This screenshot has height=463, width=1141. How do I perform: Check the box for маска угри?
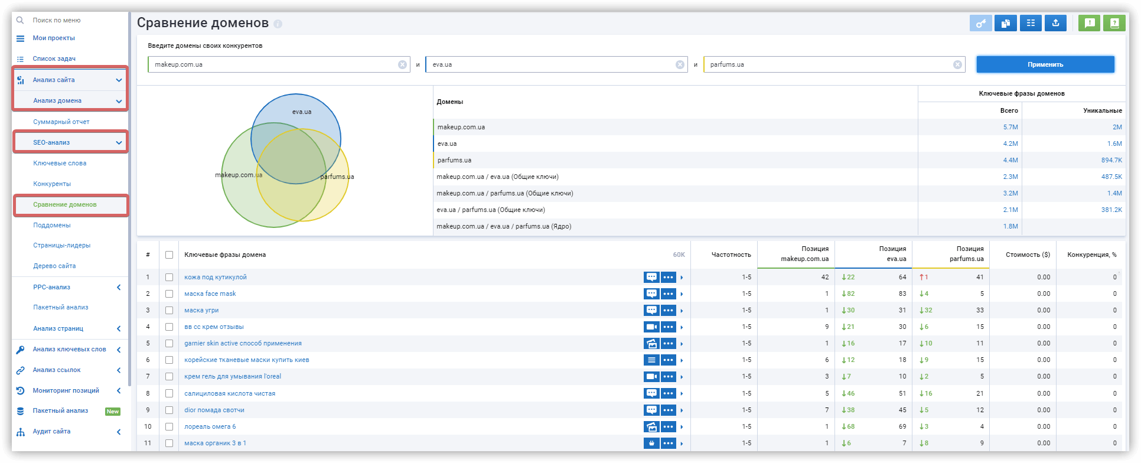pyautogui.click(x=169, y=310)
